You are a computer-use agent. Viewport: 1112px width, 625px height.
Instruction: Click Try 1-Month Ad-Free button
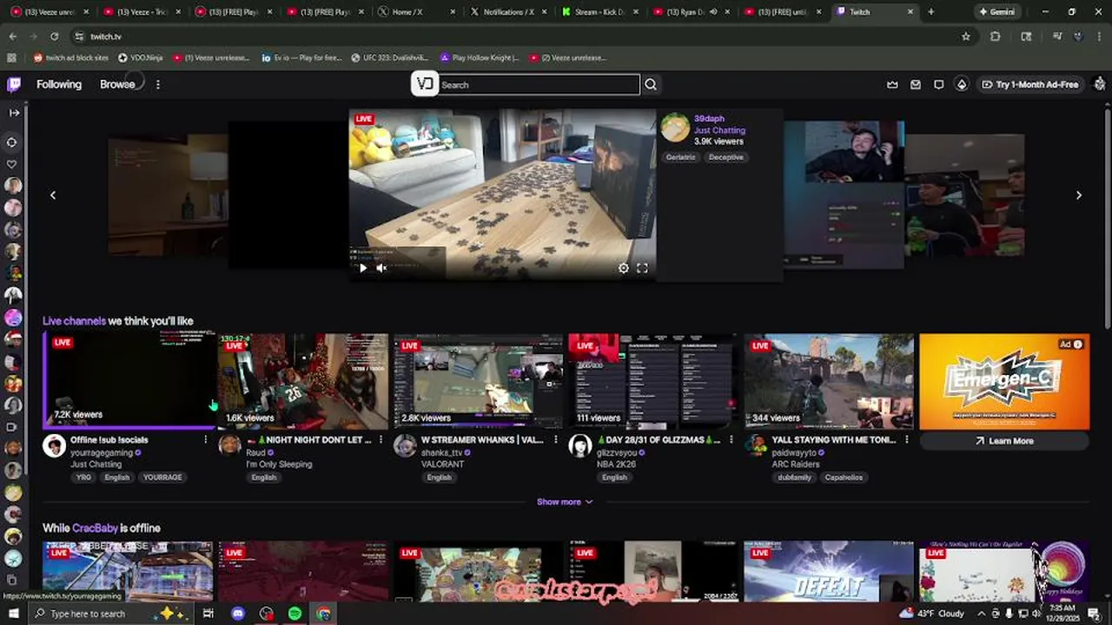(1030, 84)
